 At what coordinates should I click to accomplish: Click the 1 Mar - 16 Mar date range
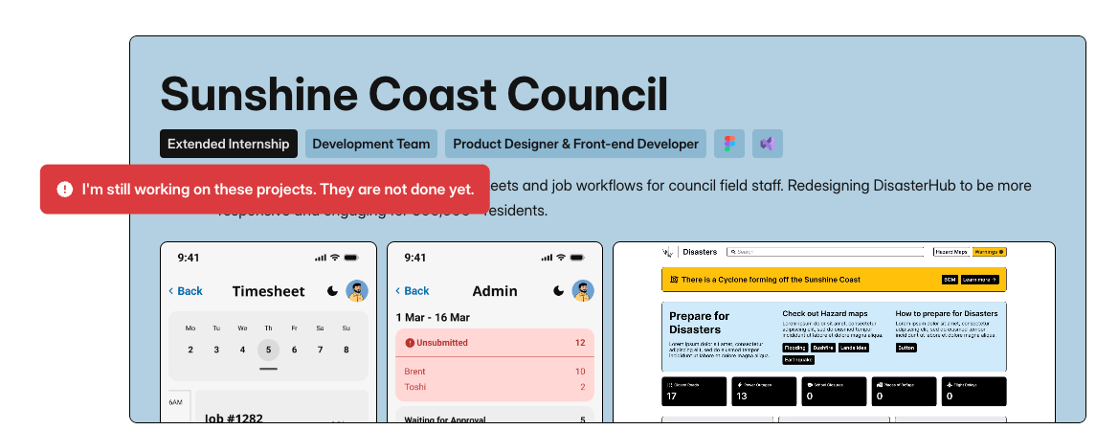click(x=433, y=317)
